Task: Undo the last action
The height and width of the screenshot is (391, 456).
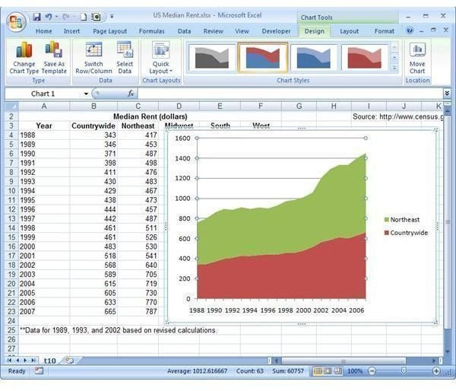Action: 49,17
